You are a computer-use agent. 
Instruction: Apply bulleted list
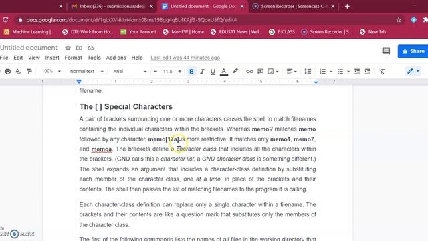[340, 72]
